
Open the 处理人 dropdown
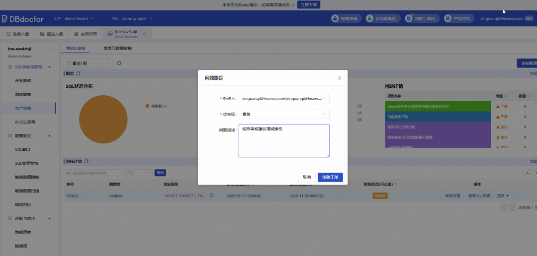pos(284,98)
